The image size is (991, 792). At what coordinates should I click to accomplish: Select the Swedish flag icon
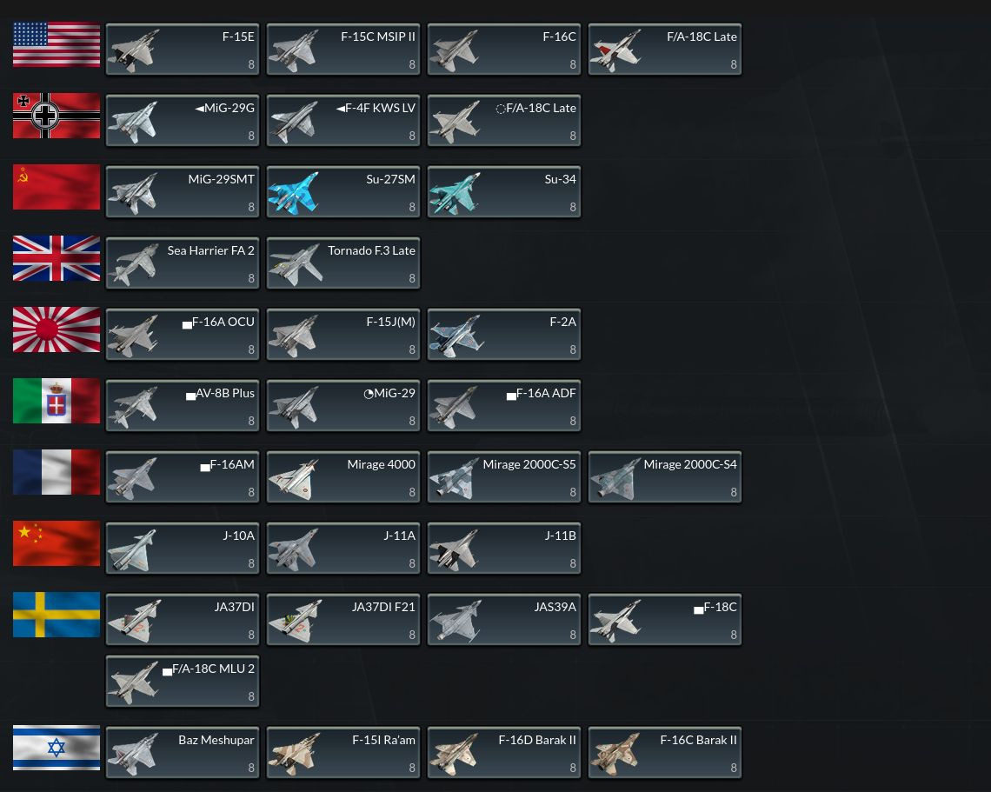pyautogui.click(x=57, y=615)
